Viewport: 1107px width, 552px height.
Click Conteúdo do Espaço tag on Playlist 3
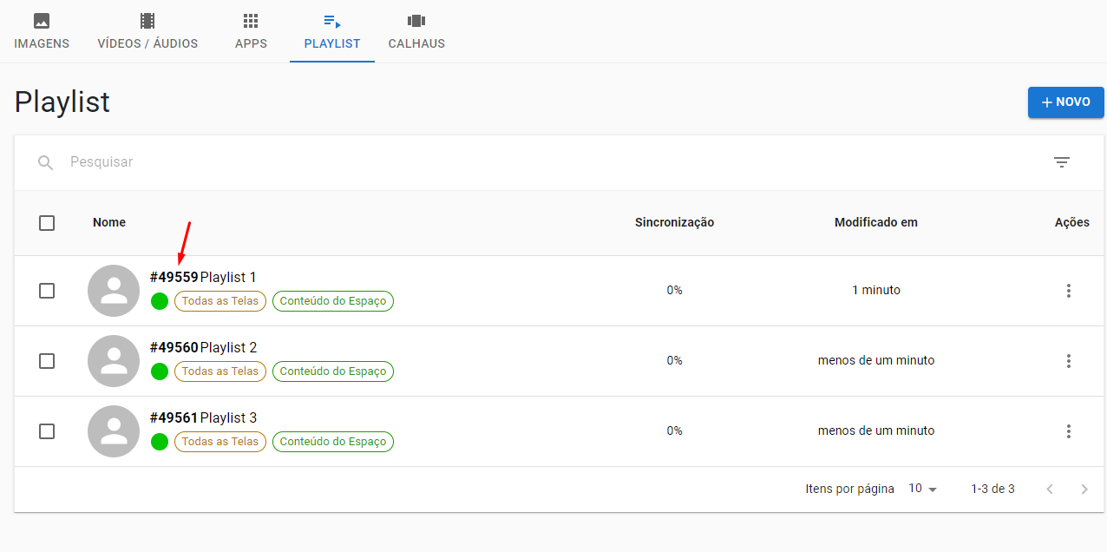point(333,442)
